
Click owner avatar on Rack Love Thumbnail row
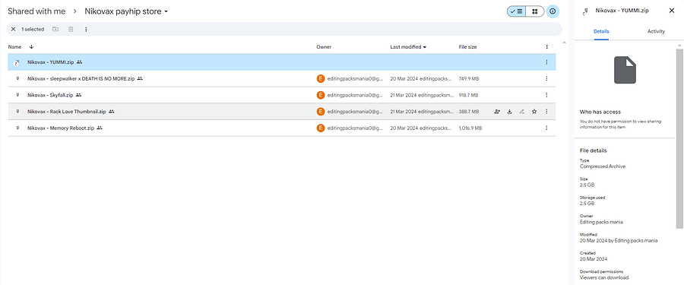pos(321,112)
